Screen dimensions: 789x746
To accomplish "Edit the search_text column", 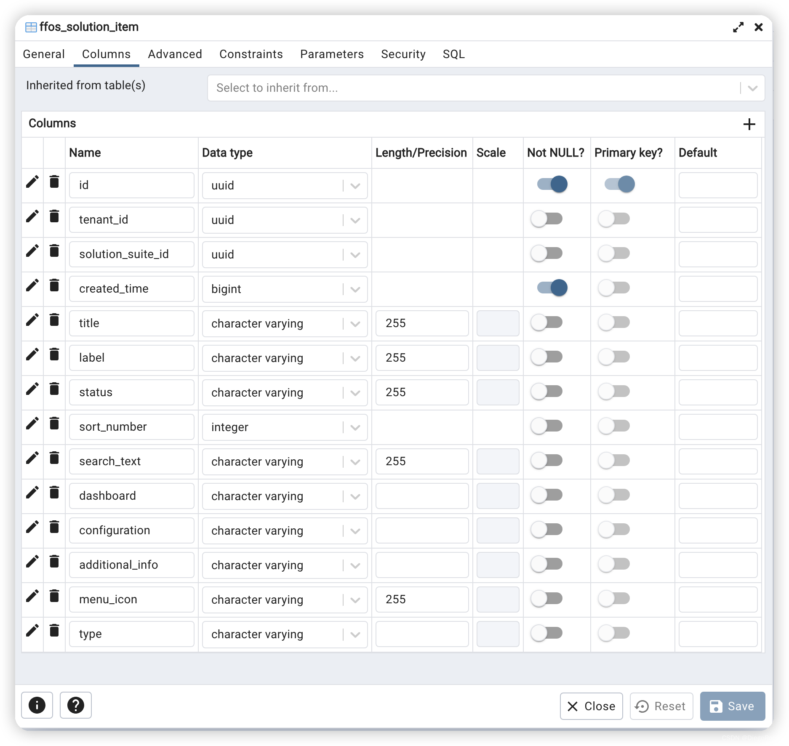I will coord(32,458).
